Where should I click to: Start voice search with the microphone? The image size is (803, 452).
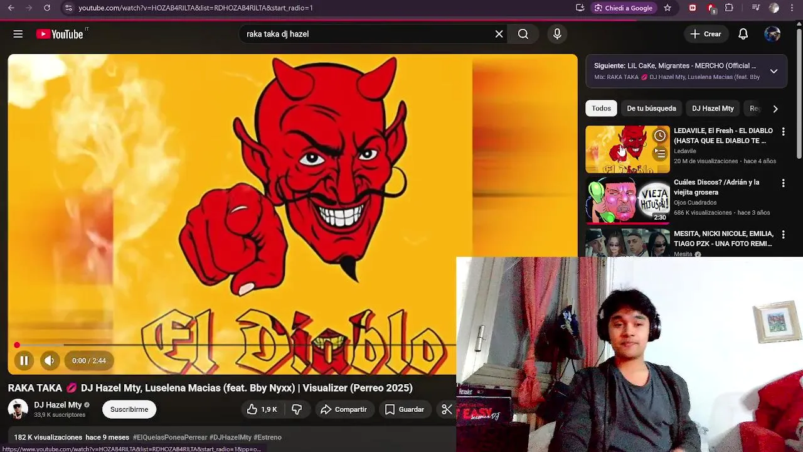pos(557,34)
